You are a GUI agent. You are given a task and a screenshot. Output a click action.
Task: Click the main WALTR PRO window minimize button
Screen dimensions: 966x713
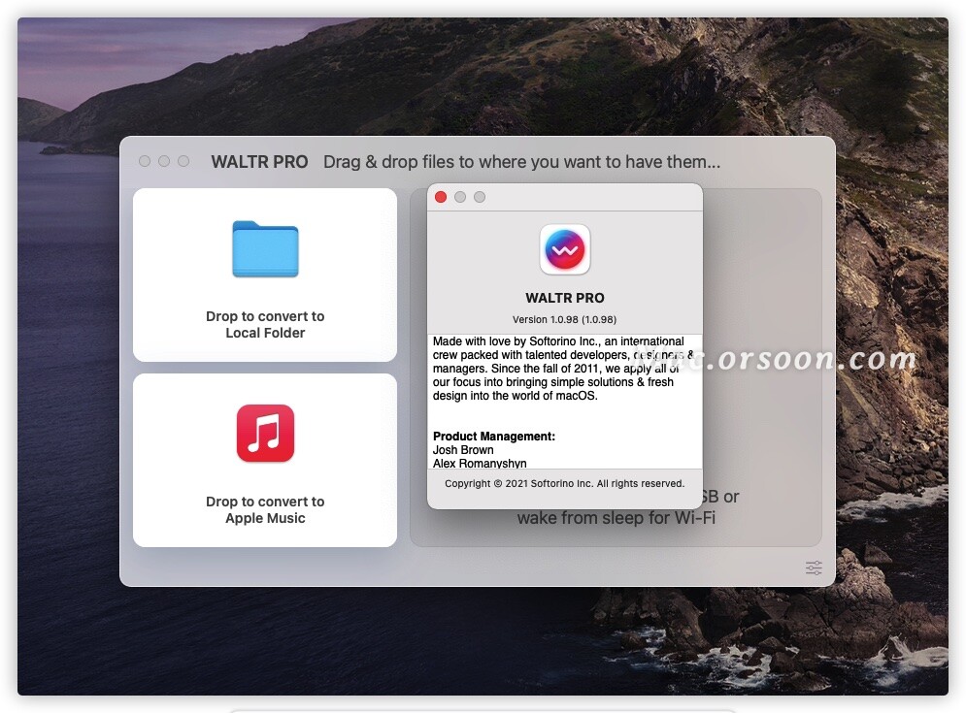[164, 161]
